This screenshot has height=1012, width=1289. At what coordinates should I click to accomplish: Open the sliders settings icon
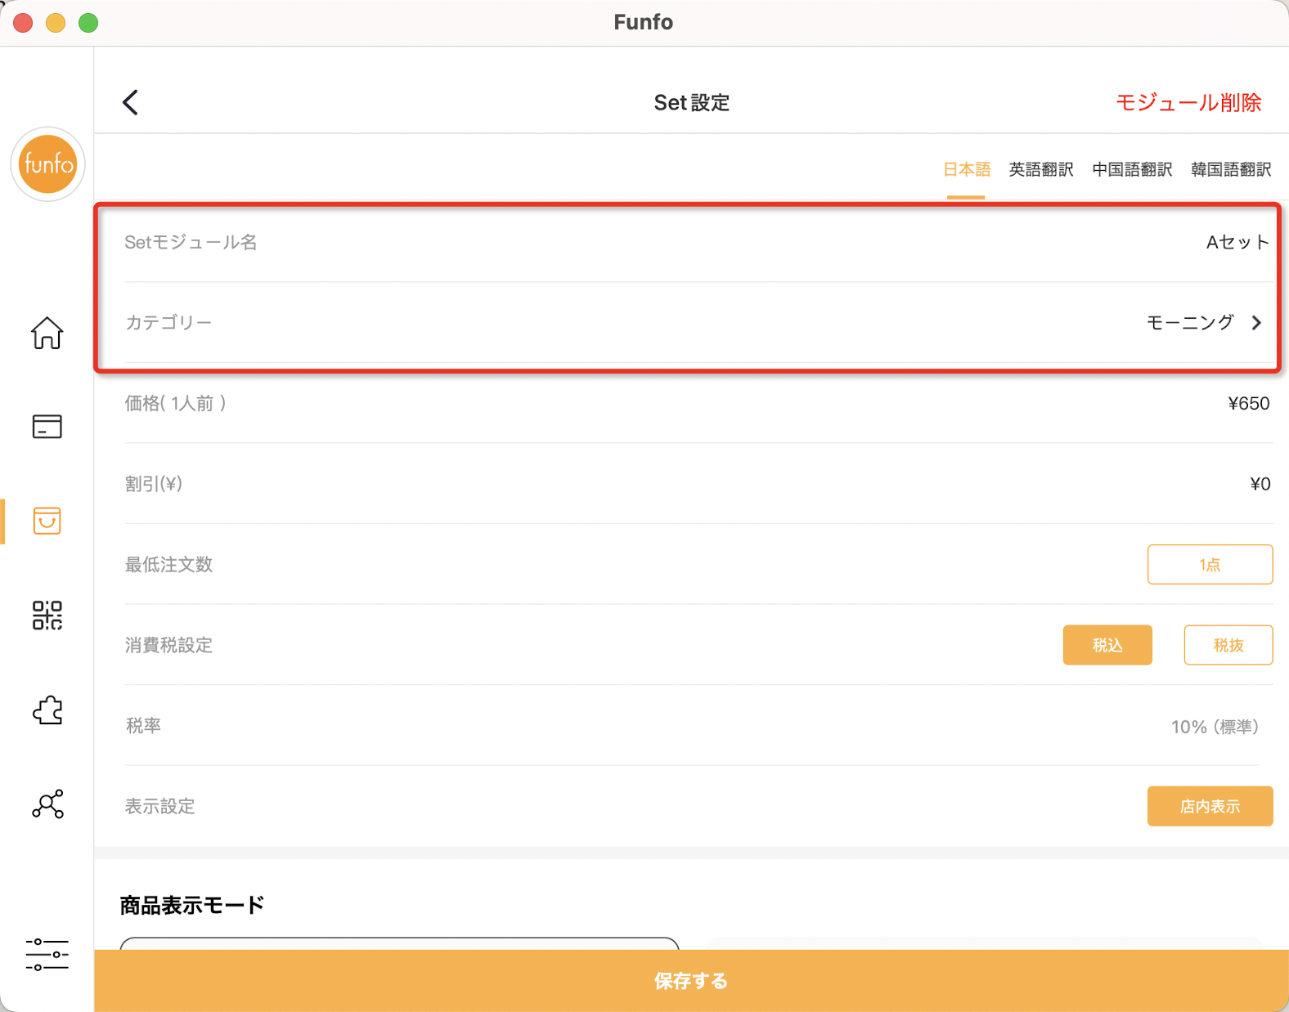pos(47,954)
